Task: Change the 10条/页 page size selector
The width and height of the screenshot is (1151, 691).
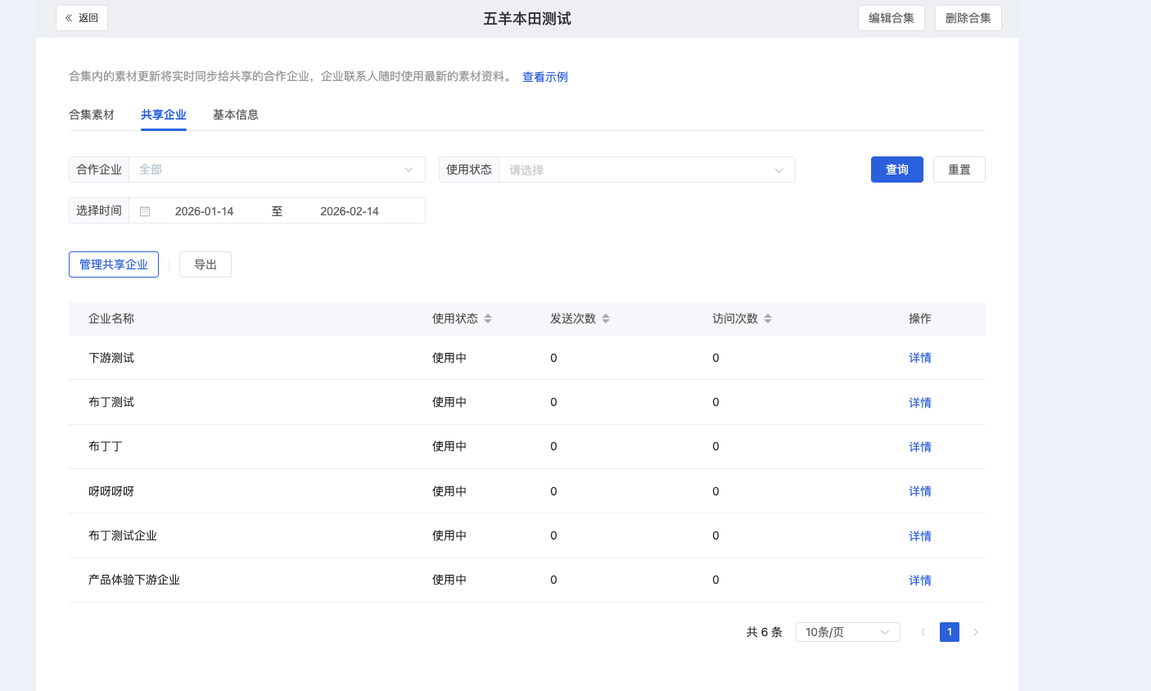Action: tap(848, 632)
